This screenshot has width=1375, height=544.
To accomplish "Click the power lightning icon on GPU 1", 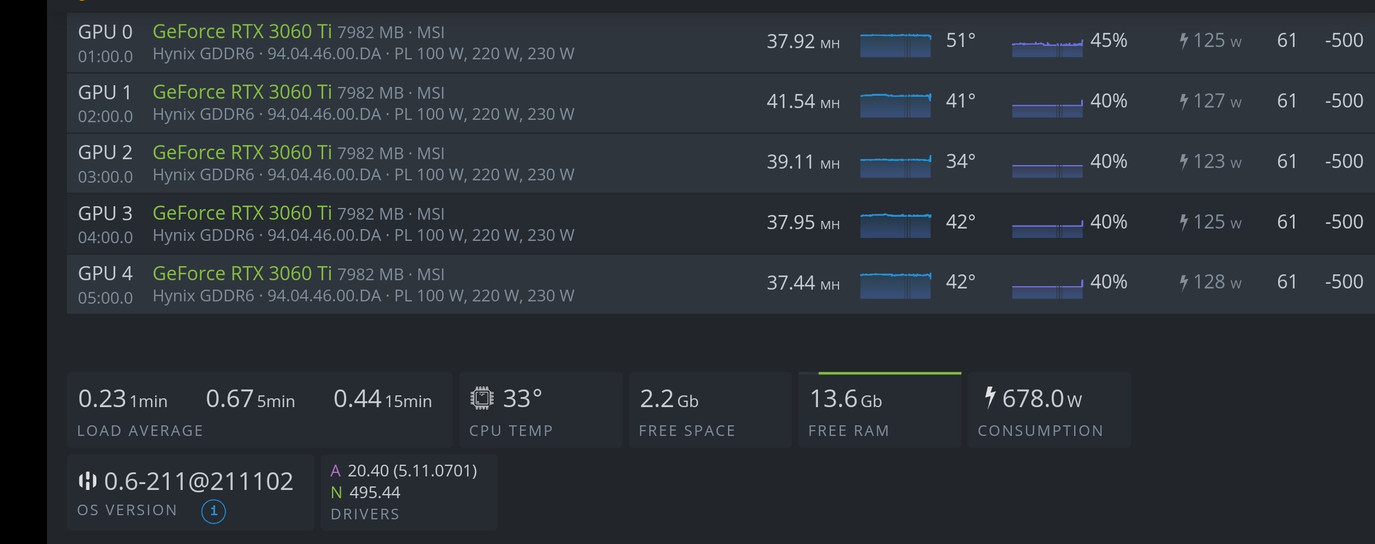I will click(1184, 101).
